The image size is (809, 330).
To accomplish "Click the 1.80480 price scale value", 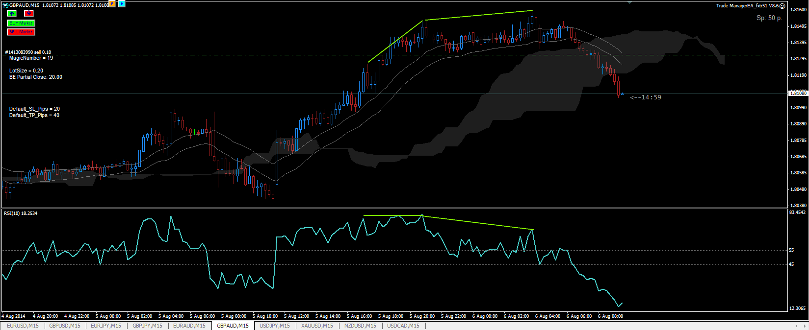I will click(798, 189).
